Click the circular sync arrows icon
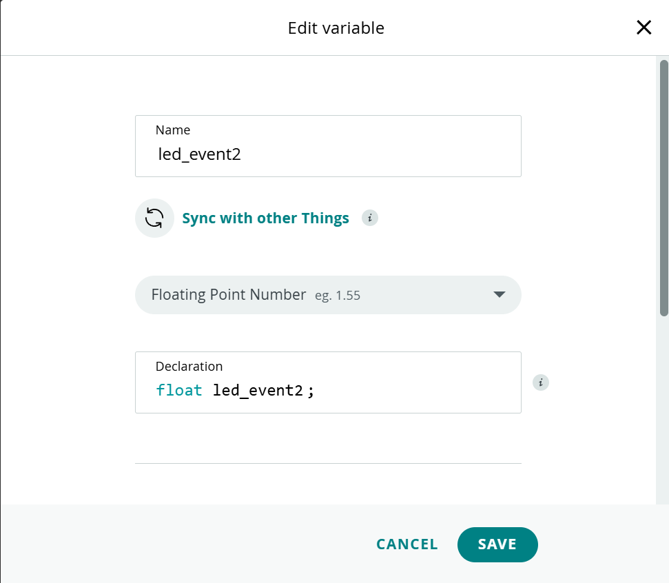This screenshot has height=583, width=669. coord(154,218)
